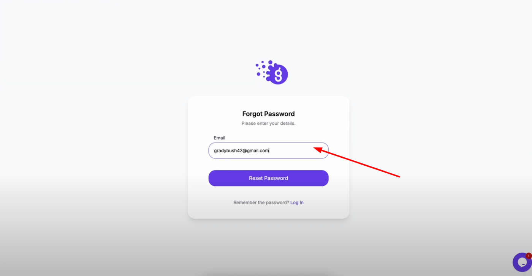Image resolution: width=532 pixels, height=276 pixels.
Task: Place cursor after ".com" in Email field
Action: click(269, 151)
